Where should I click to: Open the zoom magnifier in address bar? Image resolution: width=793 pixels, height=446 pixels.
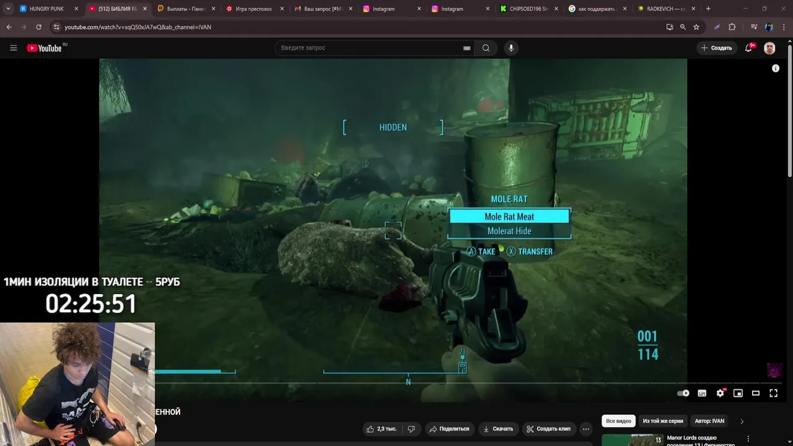tap(683, 27)
